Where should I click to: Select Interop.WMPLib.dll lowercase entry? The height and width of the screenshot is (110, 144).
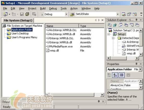[61, 42]
